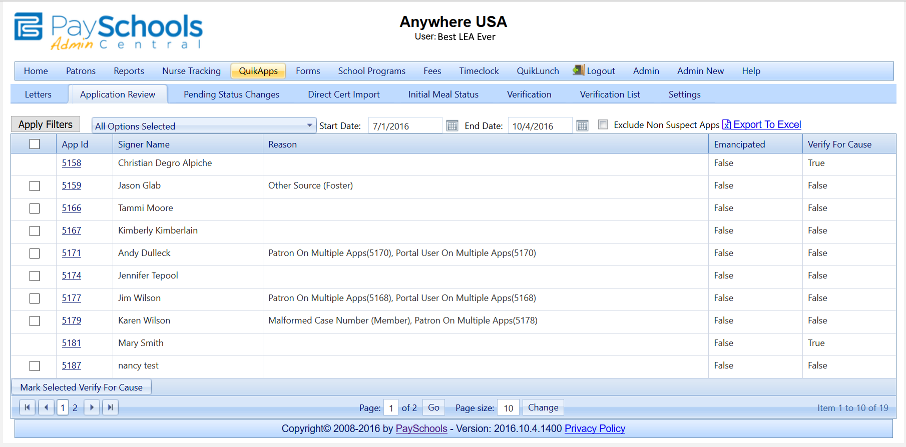Switch to Direct Cert Import tab
Viewport: 906px width, 447px height.
(x=343, y=94)
